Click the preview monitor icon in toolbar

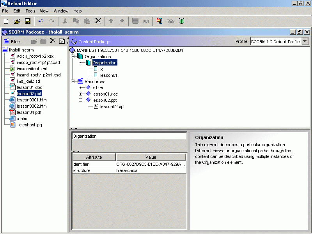(x=160, y=21)
